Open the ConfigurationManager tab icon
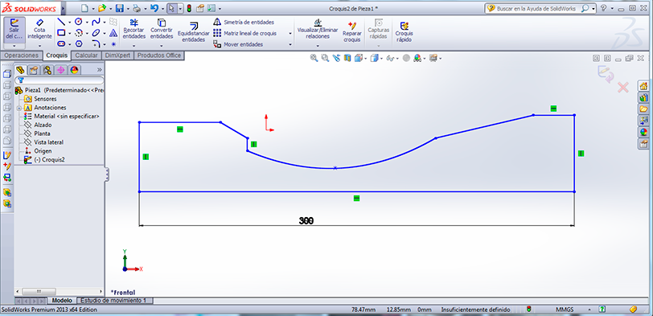Screen dimensions: 653x316 47,70
